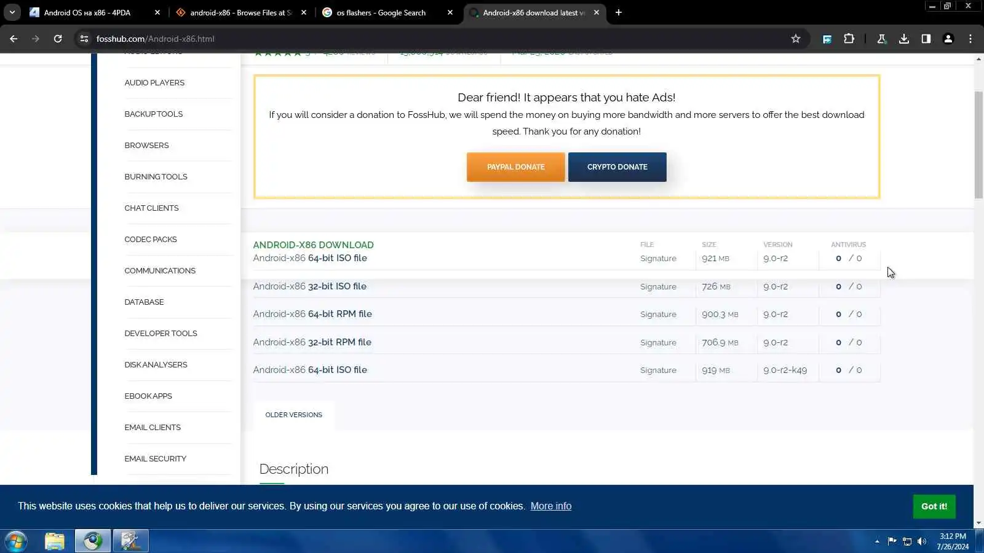Select the Android-x86 download latest tab

coord(534,12)
